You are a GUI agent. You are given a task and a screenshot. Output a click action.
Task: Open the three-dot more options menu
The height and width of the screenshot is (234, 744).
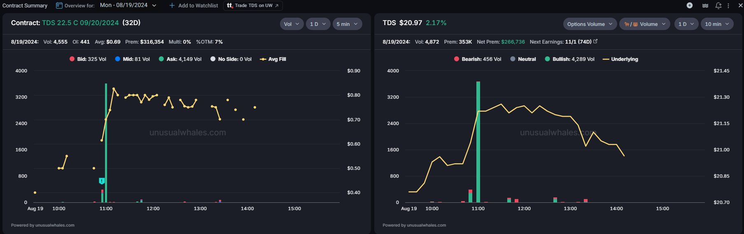pyautogui.click(x=728, y=5)
